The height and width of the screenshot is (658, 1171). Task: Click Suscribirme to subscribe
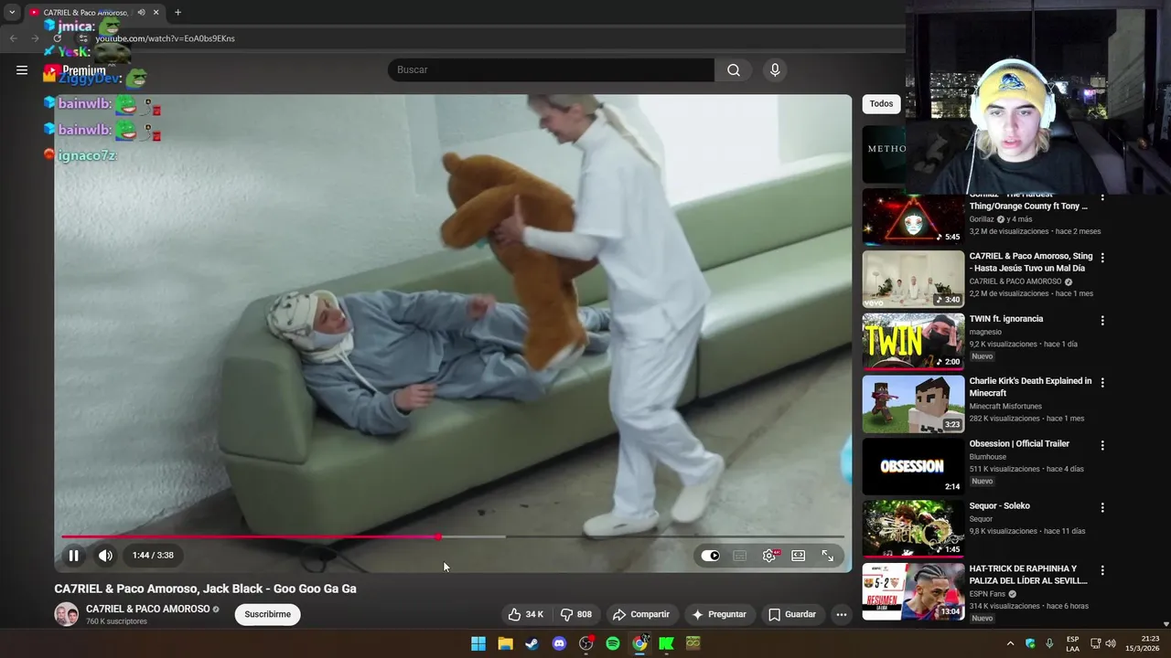tap(268, 614)
